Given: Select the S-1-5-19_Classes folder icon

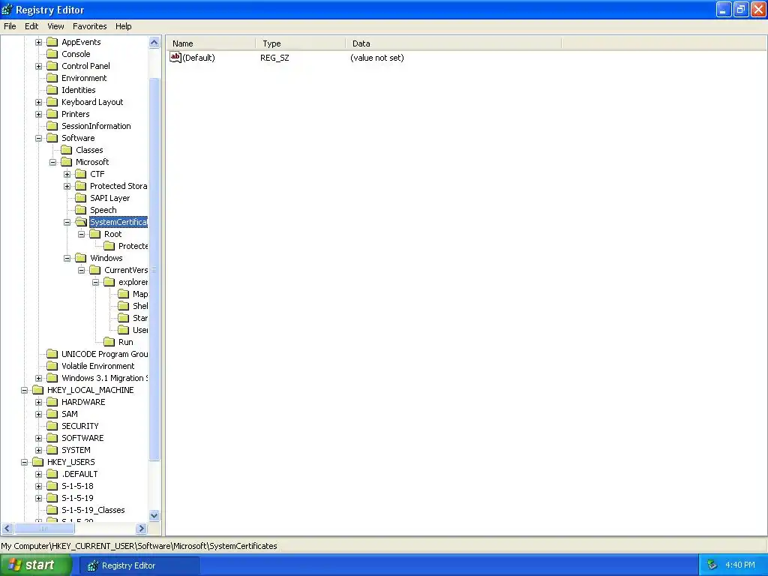Looking at the screenshot, I should [52, 510].
